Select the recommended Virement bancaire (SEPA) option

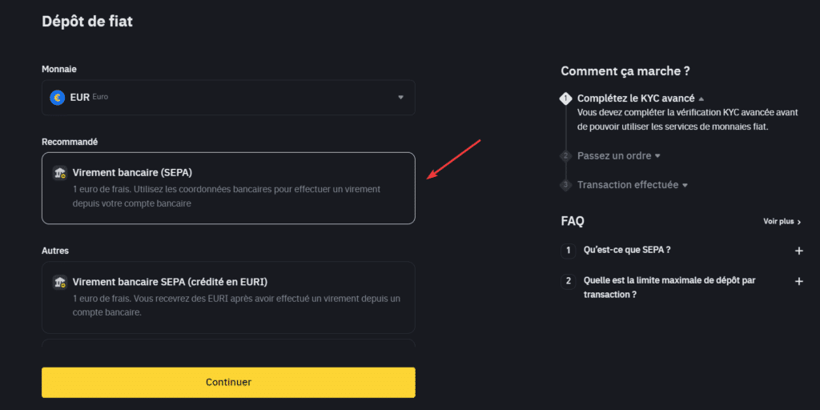[x=228, y=188]
